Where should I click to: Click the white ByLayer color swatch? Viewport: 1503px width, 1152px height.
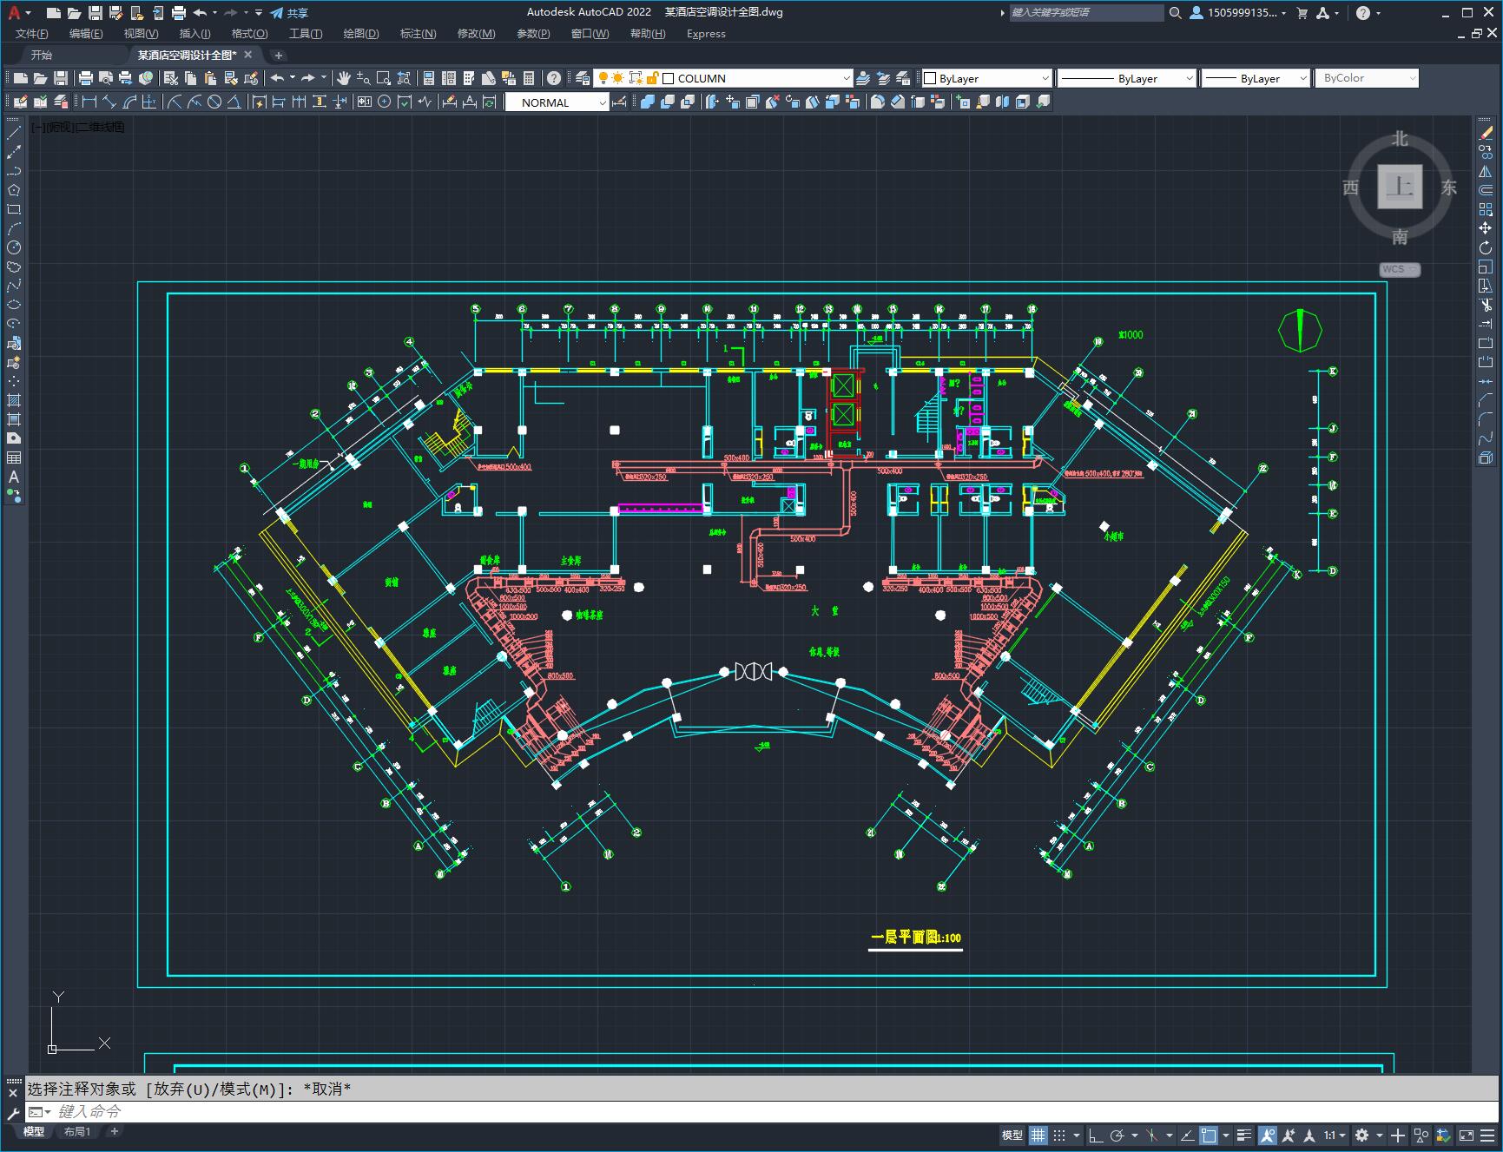click(x=930, y=78)
